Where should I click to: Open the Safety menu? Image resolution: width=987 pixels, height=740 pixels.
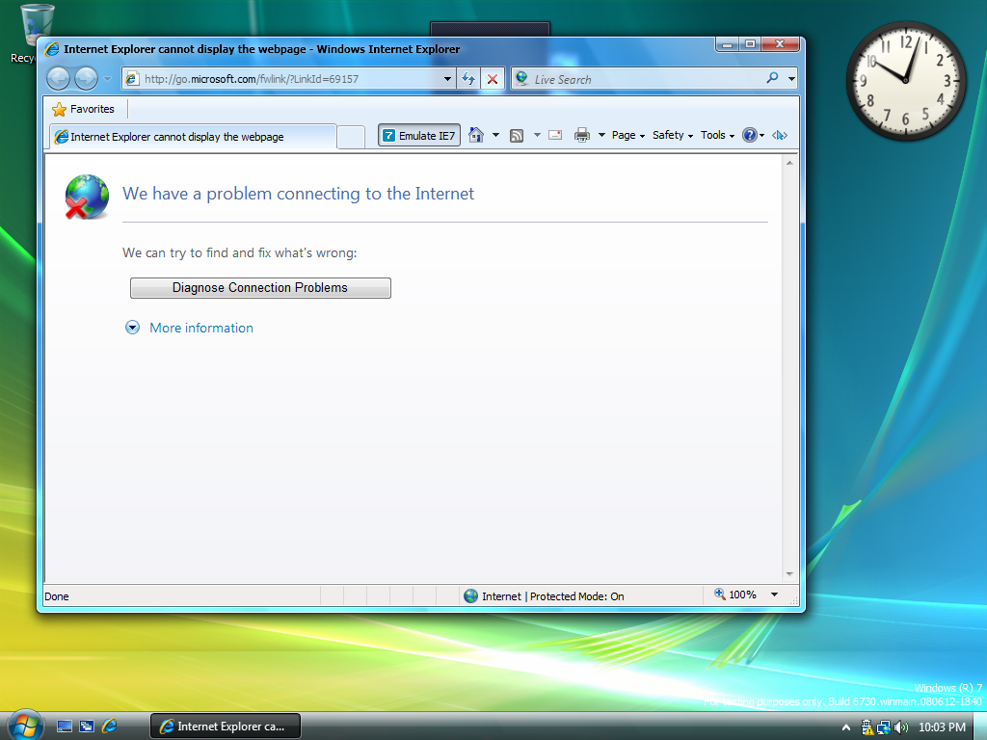click(672, 135)
